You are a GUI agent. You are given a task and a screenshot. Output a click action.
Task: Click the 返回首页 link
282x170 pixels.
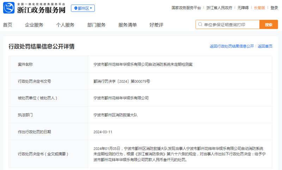tap(265, 46)
